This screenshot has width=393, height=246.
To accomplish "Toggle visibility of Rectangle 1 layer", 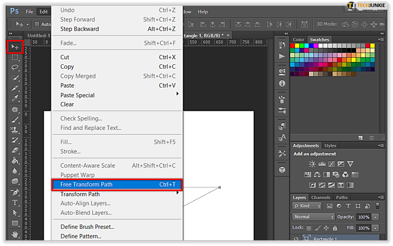I will coord(296,239).
